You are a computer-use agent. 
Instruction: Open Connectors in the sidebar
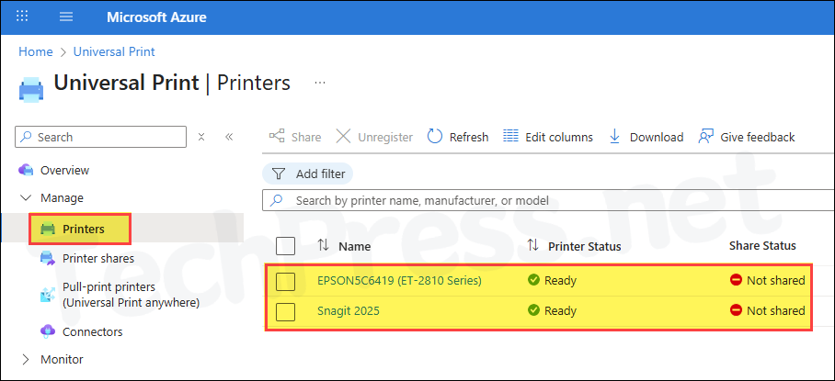[x=93, y=331]
